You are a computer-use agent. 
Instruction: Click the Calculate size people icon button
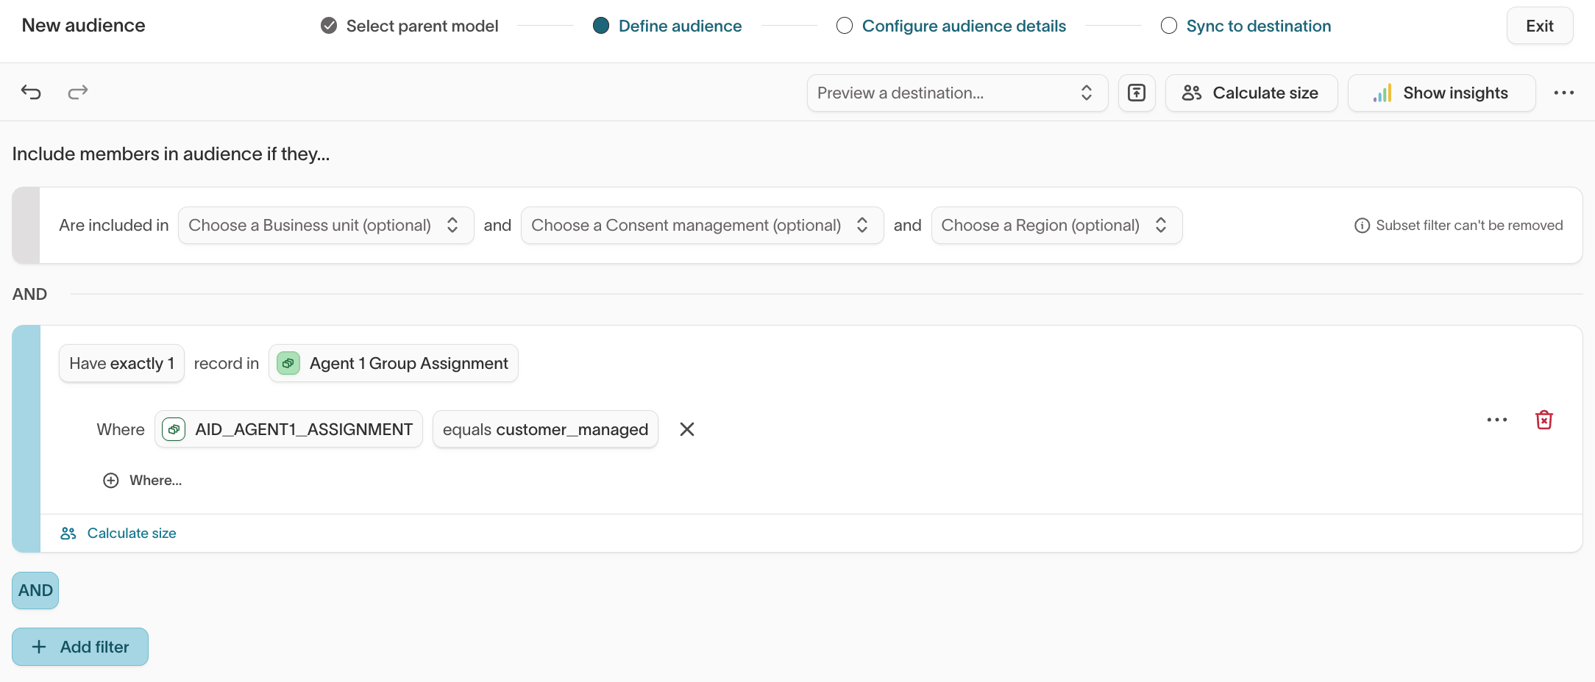(x=1192, y=93)
